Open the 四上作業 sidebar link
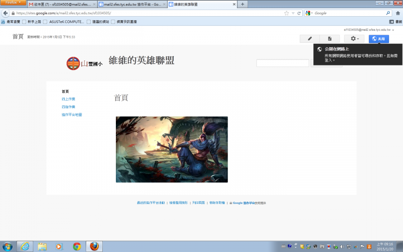 (69, 99)
